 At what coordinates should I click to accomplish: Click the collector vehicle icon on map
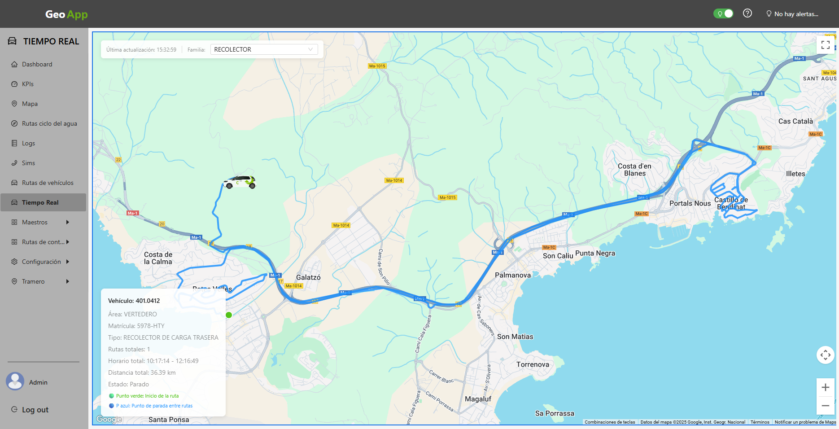click(x=240, y=182)
